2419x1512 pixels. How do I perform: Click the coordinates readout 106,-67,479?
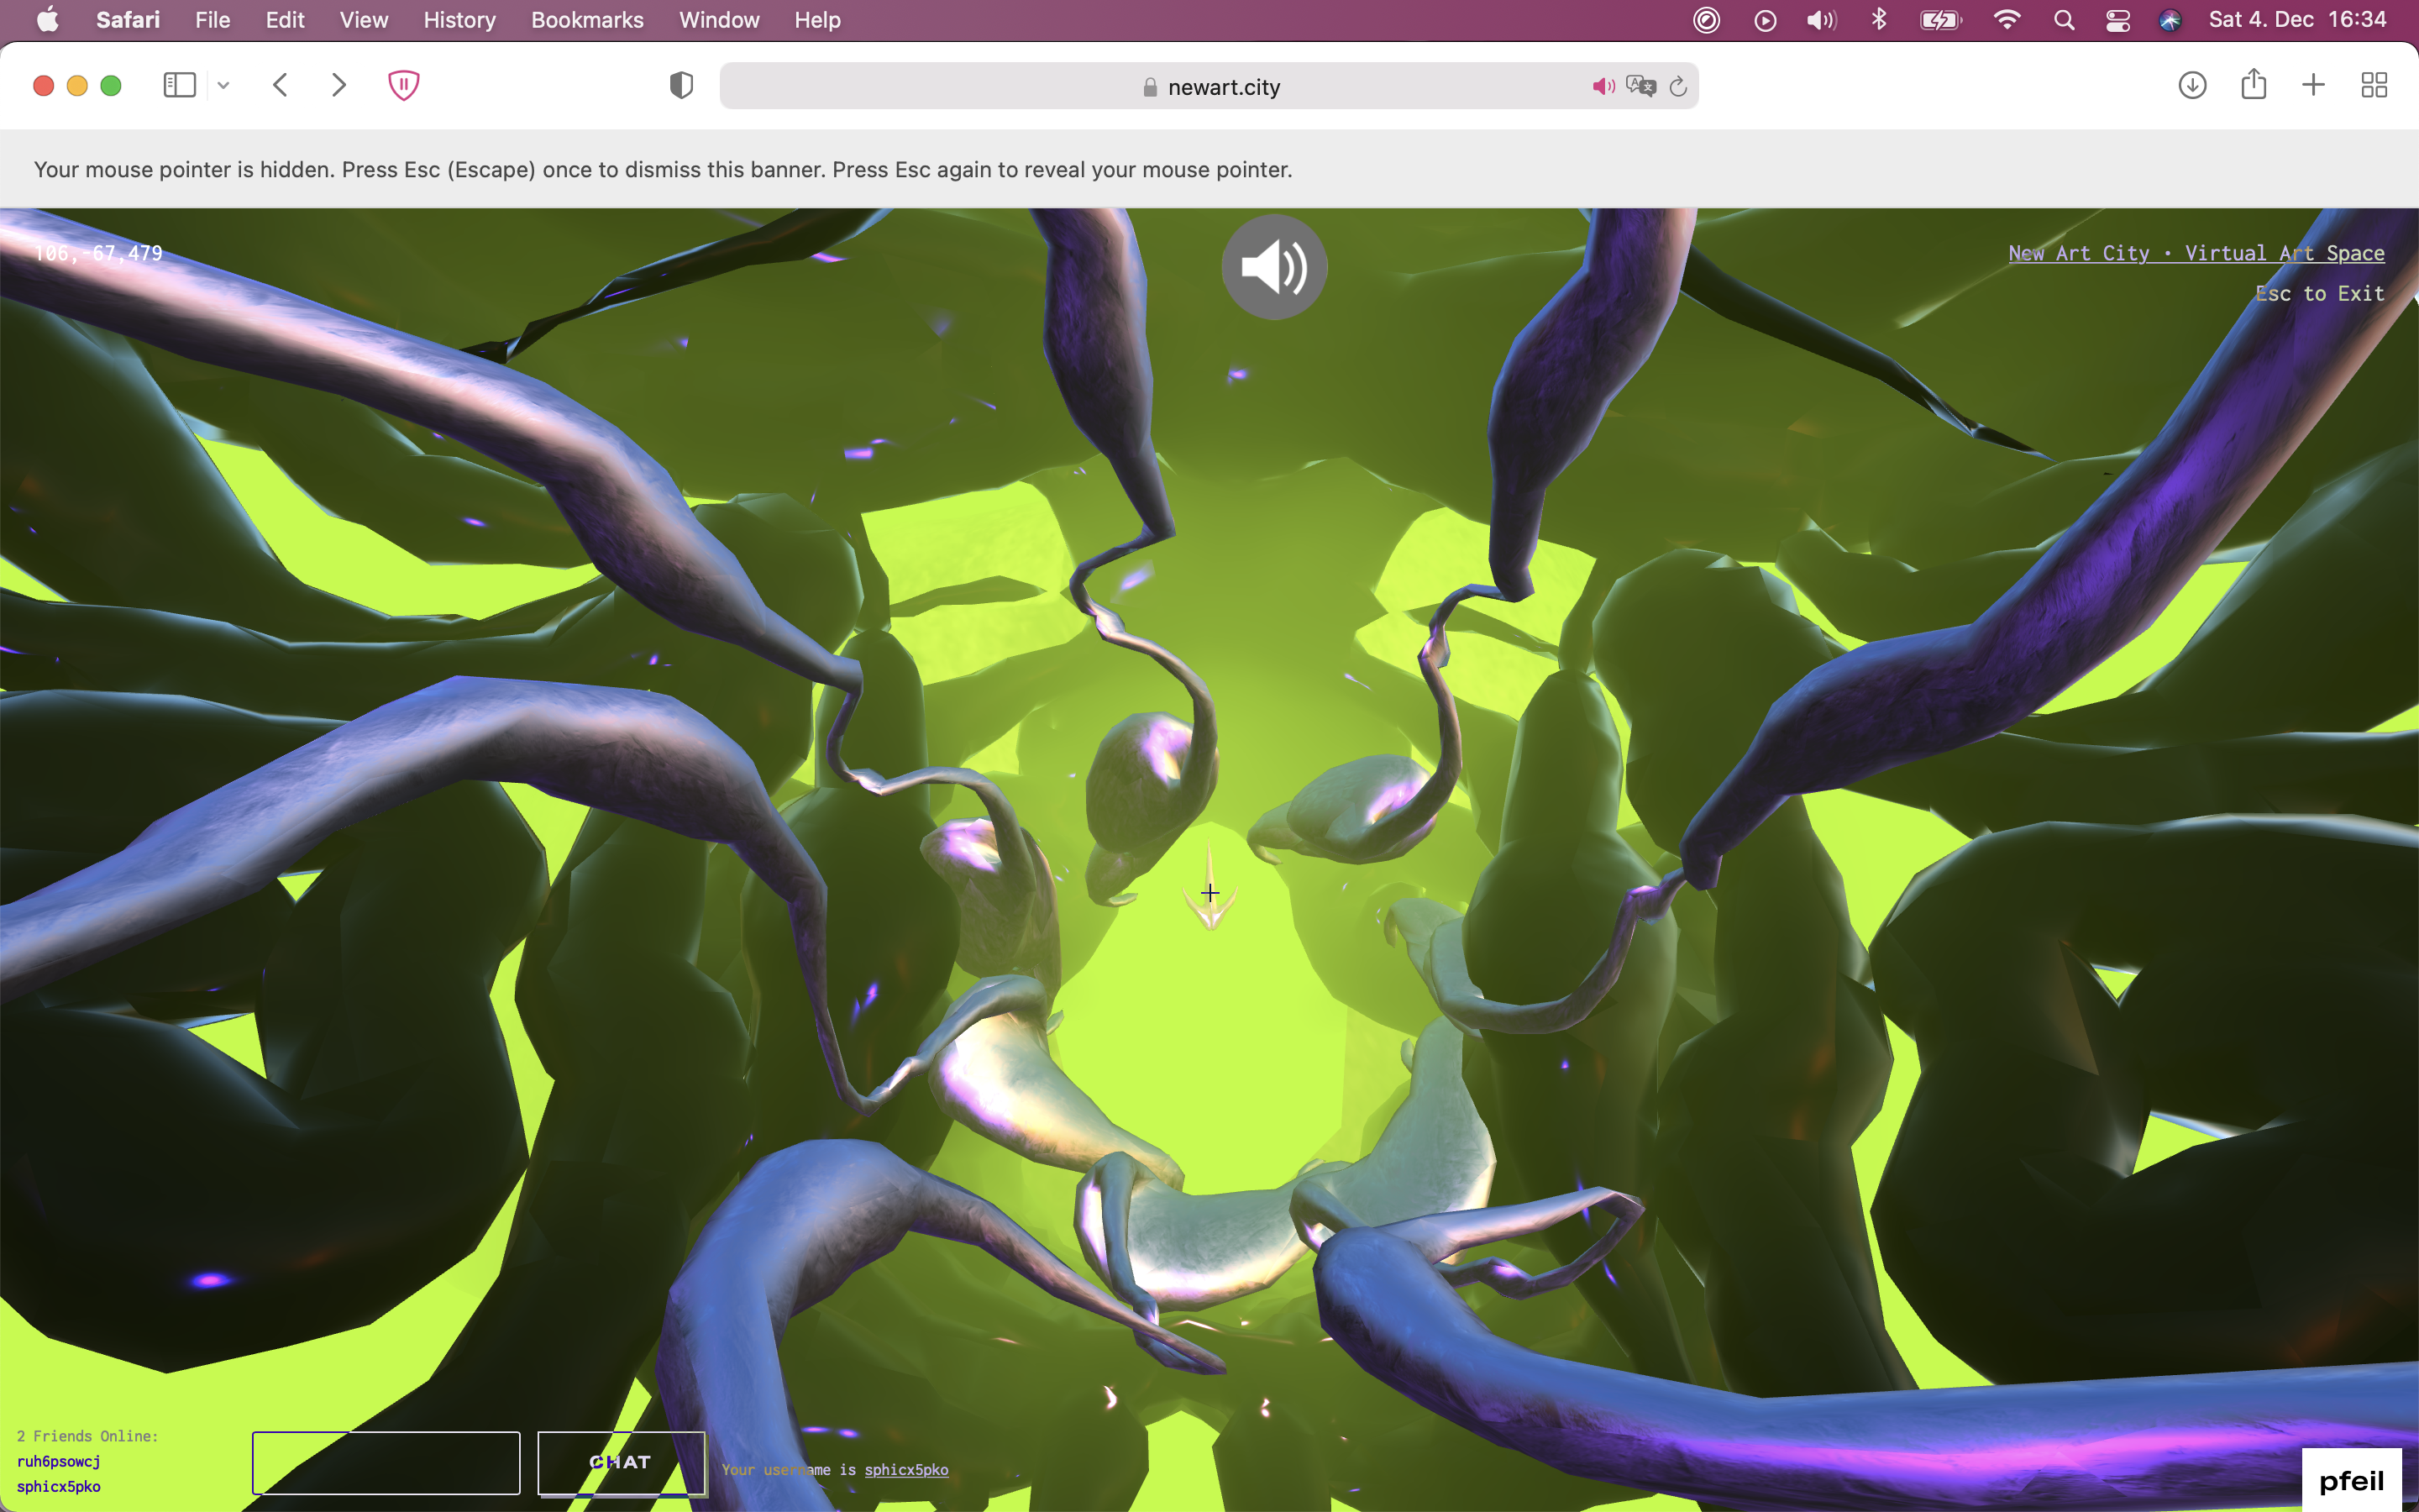[x=98, y=253]
